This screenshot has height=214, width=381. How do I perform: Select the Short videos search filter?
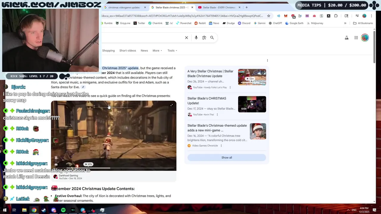[128, 51]
